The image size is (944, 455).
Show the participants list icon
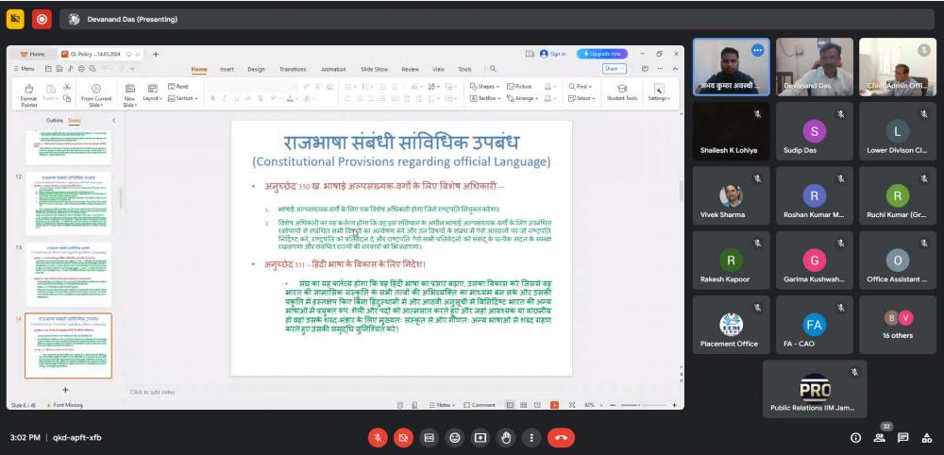[880, 438]
